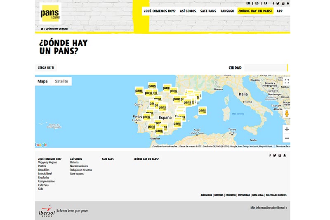Open the Instagram icon in the header
The image size is (330, 220).
(283, 3)
